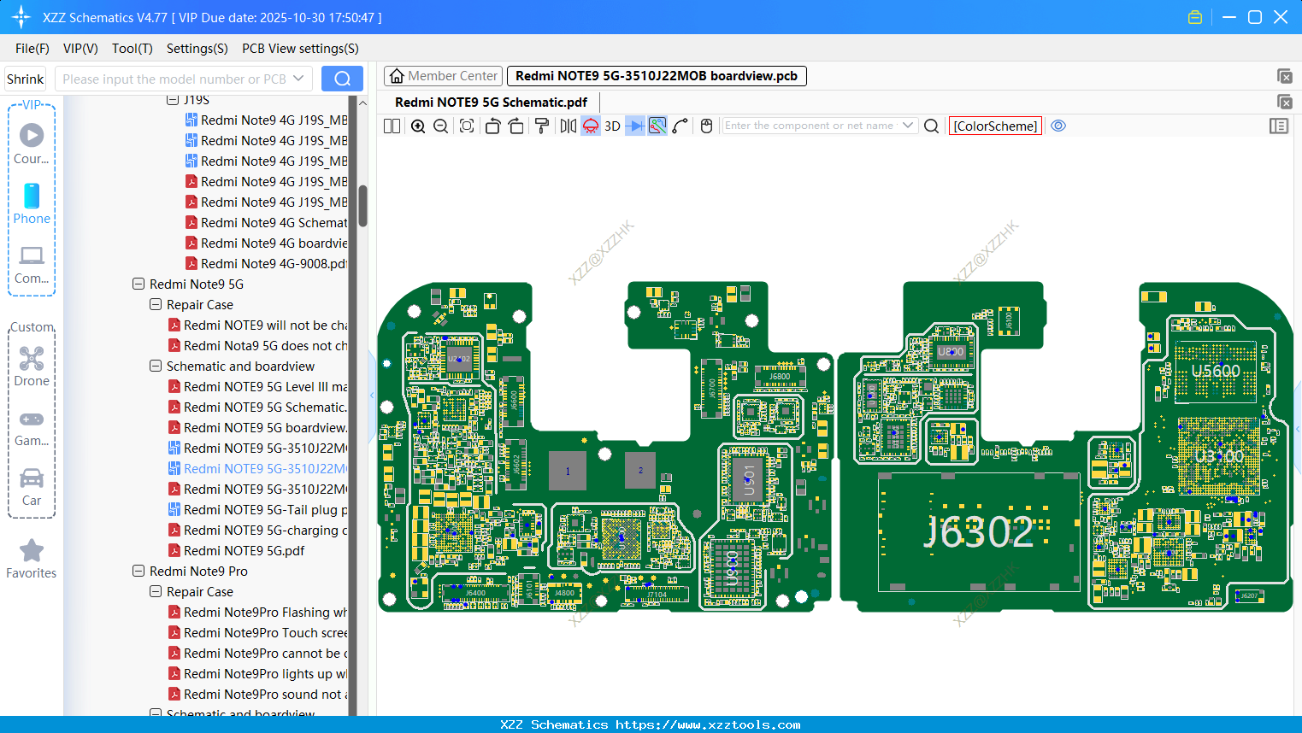Viewport: 1302px width, 733px height.
Task: Open the mouse settings icon
Action: coord(706,126)
